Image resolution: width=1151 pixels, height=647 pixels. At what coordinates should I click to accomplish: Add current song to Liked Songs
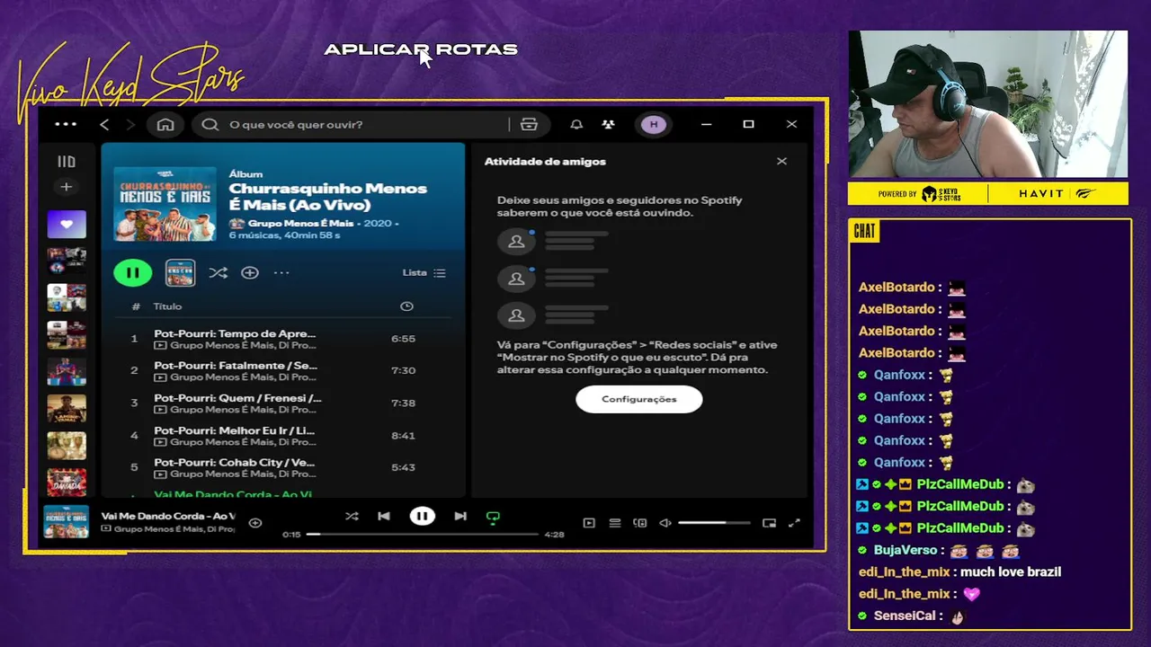point(255,522)
